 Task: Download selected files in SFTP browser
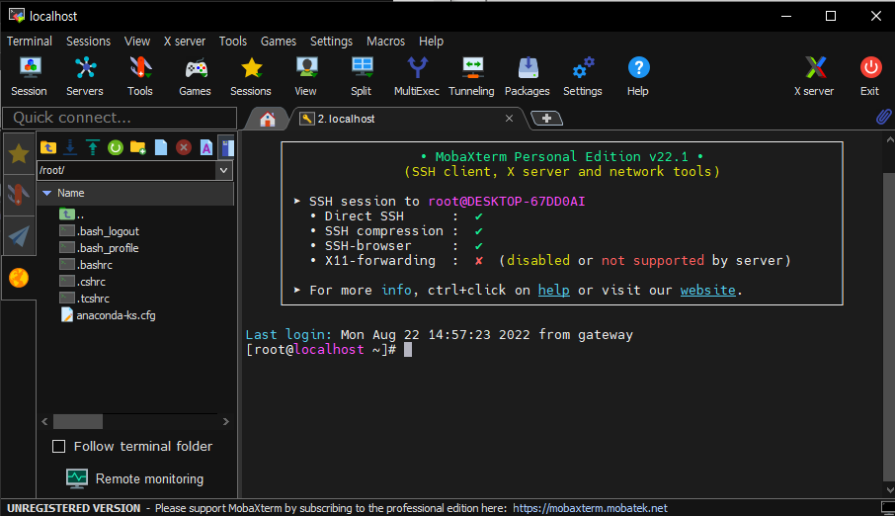70,148
